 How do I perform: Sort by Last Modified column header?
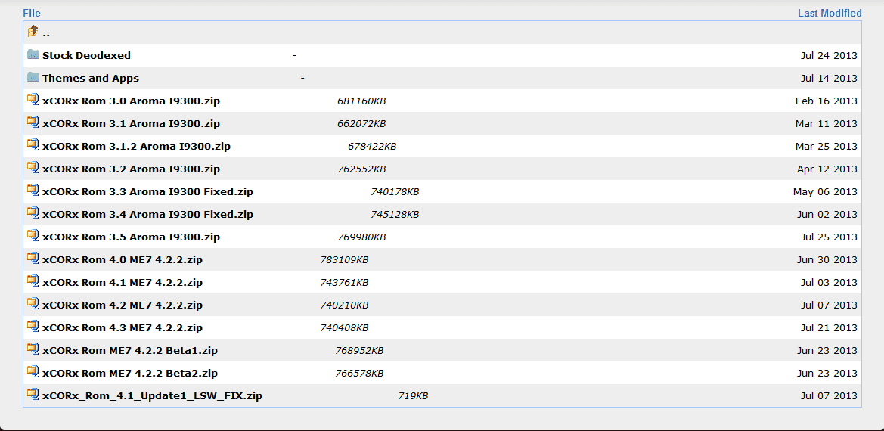830,13
